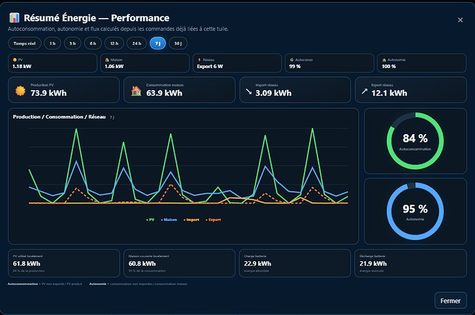Toggle the PV series in chart legend

pyautogui.click(x=150, y=219)
